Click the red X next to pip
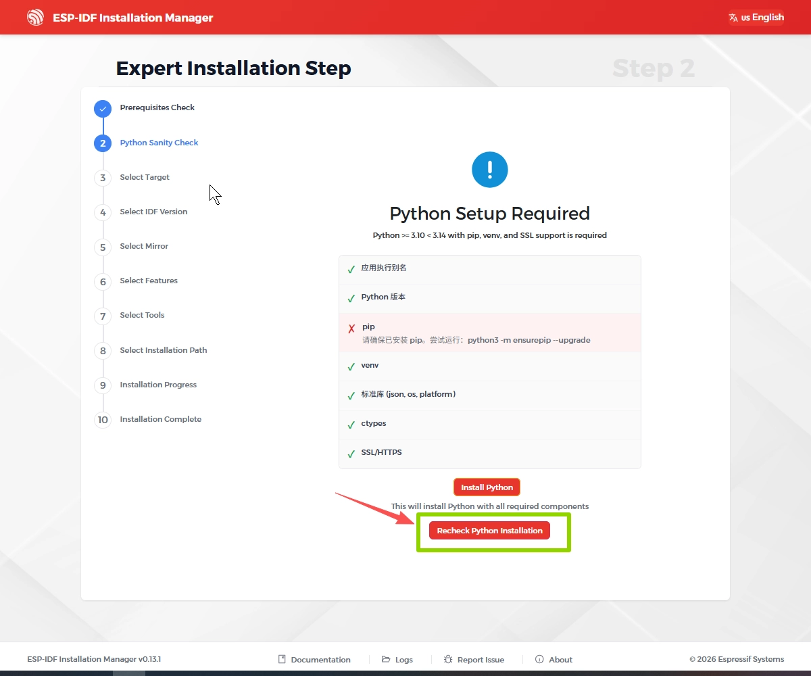The image size is (811, 676). (x=351, y=329)
